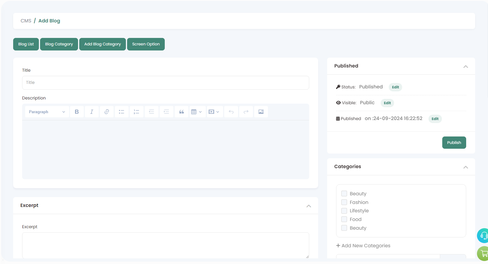Enable the Lifestyle category checkbox

pos(344,211)
